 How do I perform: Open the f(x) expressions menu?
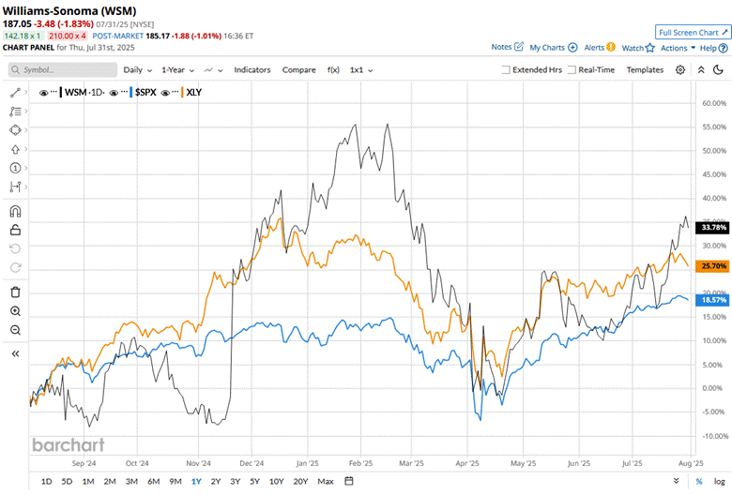pos(333,70)
